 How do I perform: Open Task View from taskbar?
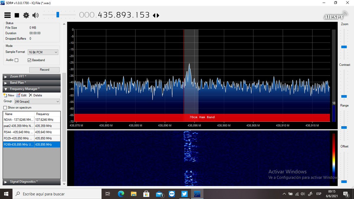click(108, 194)
